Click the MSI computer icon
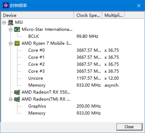The height and width of the screenshot is (133, 145). click(11, 23)
